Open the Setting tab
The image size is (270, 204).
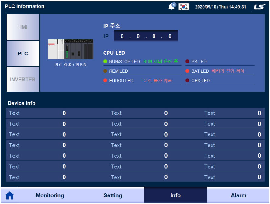point(113,195)
